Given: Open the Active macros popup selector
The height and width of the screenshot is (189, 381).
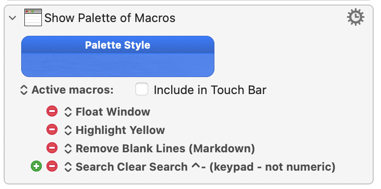Looking at the screenshot, I should [24, 90].
